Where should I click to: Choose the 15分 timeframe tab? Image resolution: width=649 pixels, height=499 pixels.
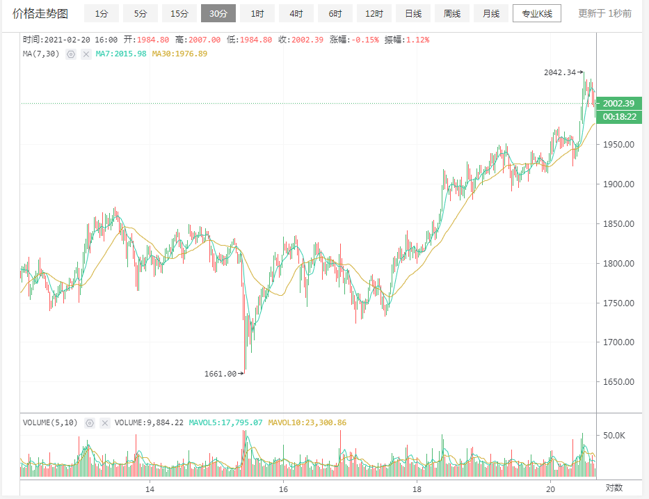pos(179,13)
